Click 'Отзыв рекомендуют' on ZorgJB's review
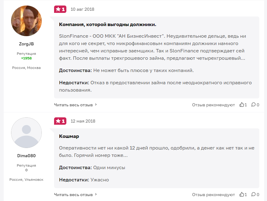Screen dimensions: 267x201 (214, 105)
